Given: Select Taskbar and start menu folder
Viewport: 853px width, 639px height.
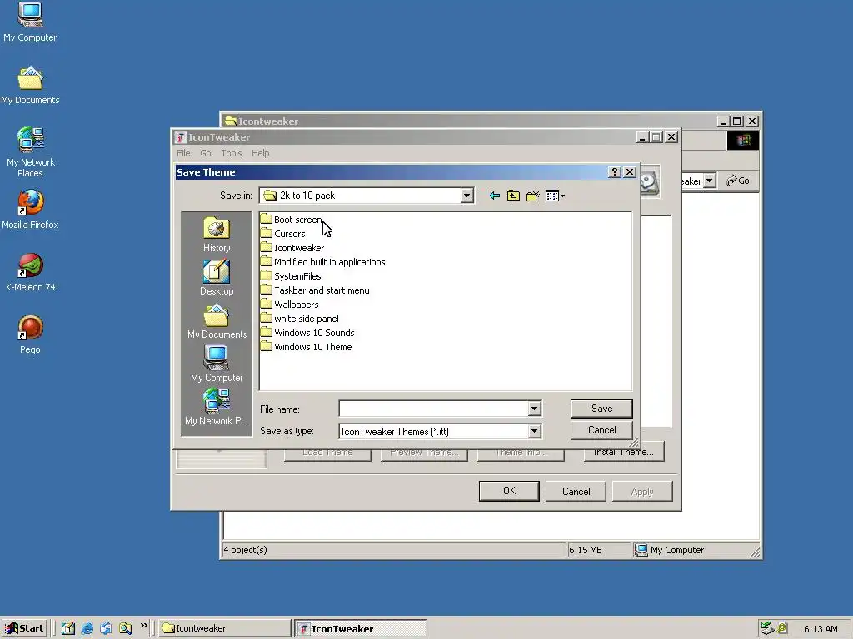Looking at the screenshot, I should pyautogui.click(x=315, y=290).
